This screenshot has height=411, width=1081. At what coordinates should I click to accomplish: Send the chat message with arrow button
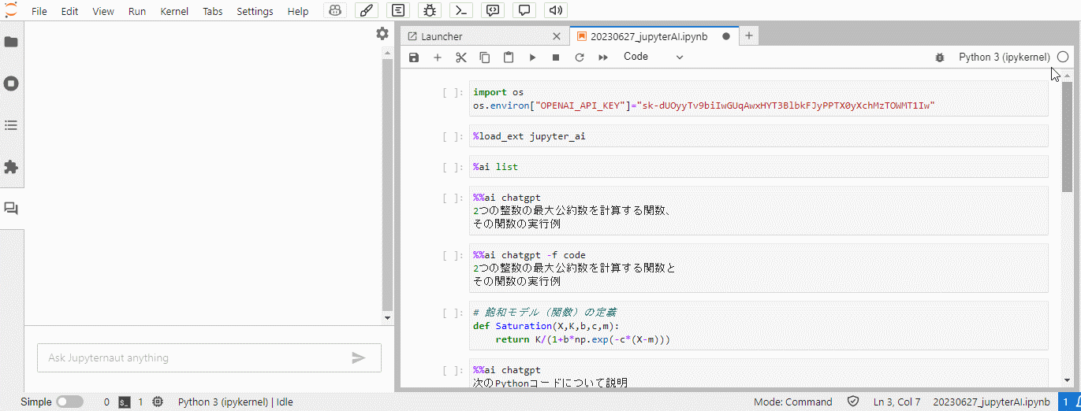(x=359, y=357)
